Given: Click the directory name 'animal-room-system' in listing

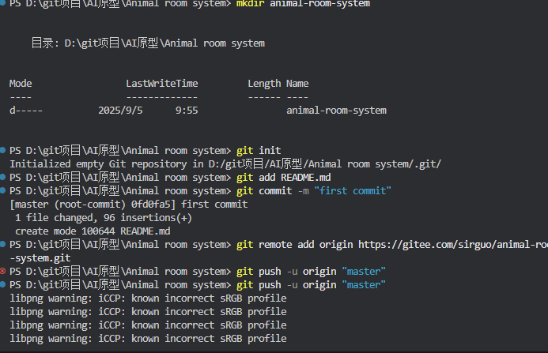Looking at the screenshot, I should click(337, 111).
